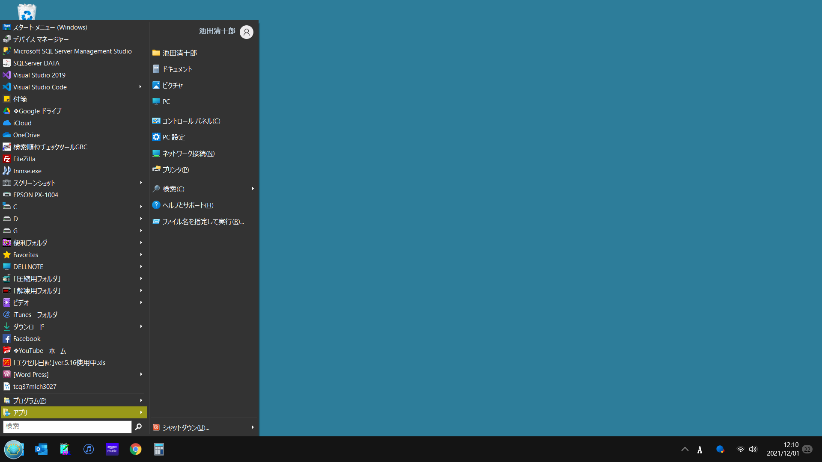Click the magnifier search button icon
This screenshot has width=822, height=462.
[x=138, y=426]
